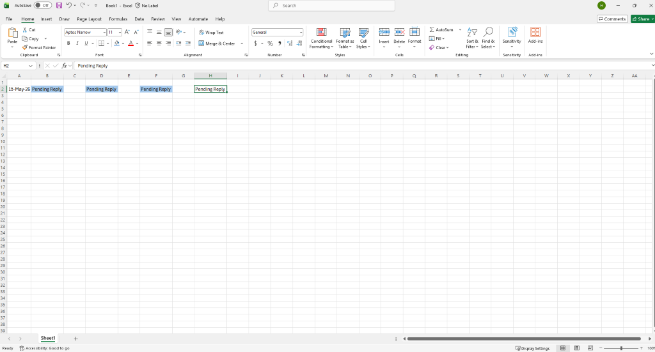Open the Add-ins icon
The width and height of the screenshot is (655, 352).
(x=535, y=33)
